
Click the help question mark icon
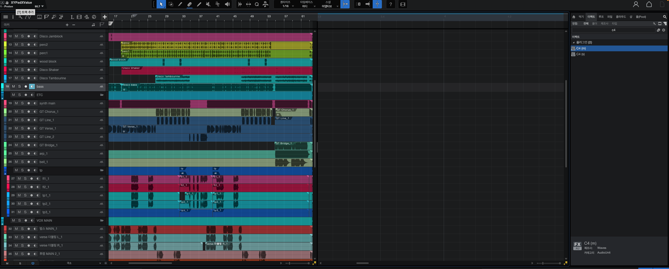pos(391,4)
